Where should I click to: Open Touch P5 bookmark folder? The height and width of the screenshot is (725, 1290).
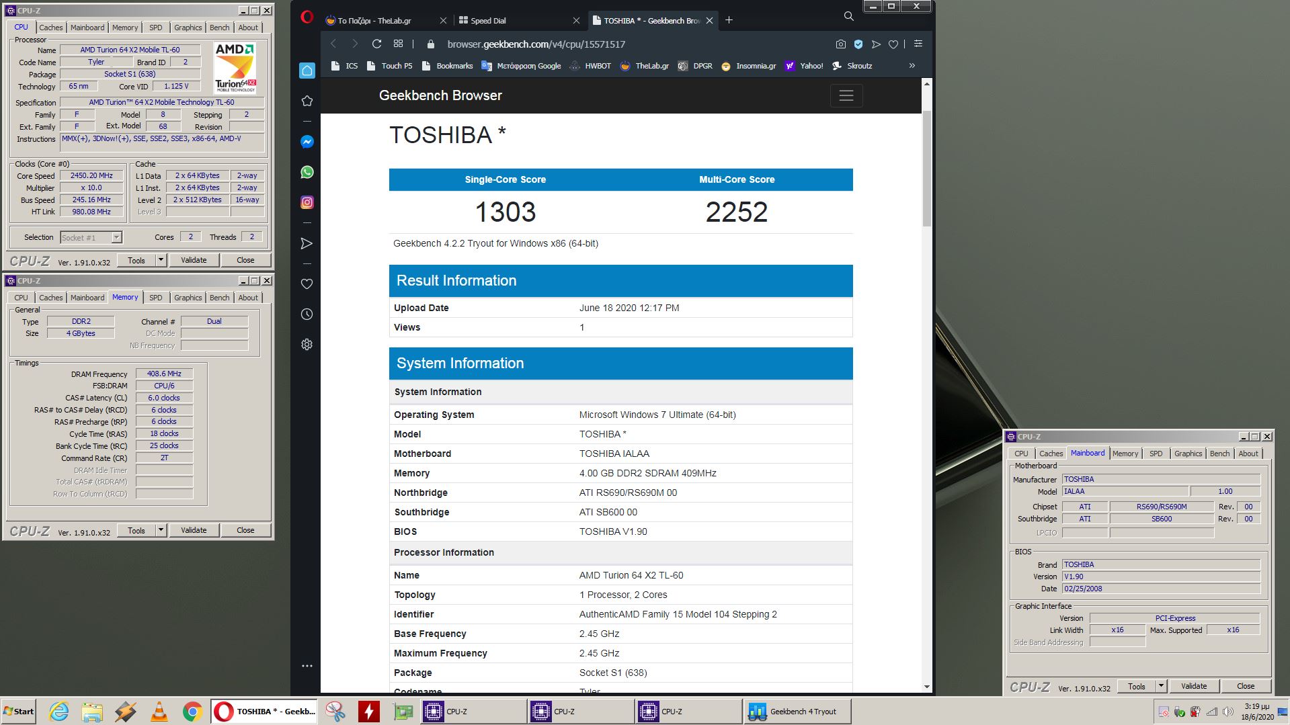coord(389,66)
